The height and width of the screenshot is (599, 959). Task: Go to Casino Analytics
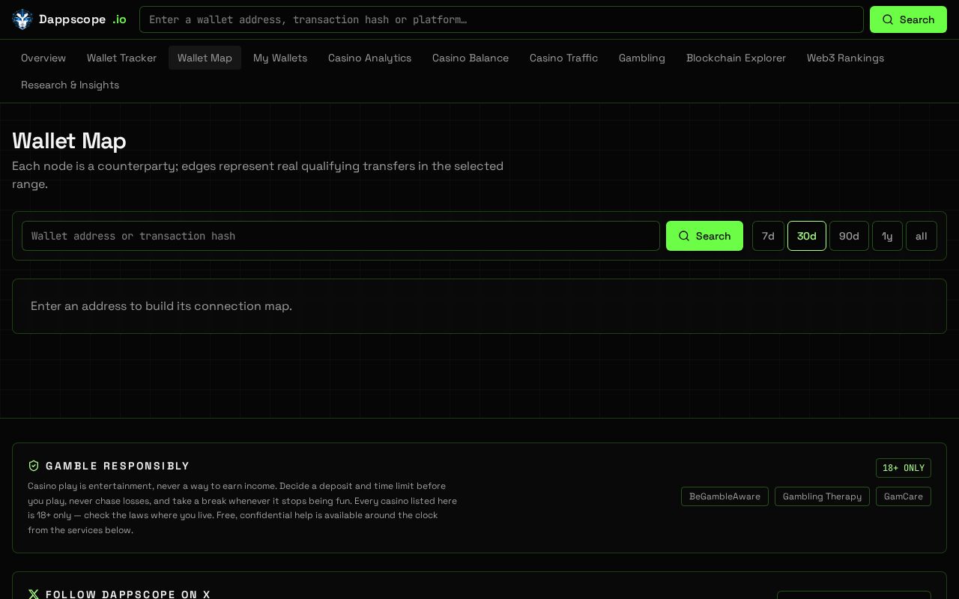coord(369,58)
